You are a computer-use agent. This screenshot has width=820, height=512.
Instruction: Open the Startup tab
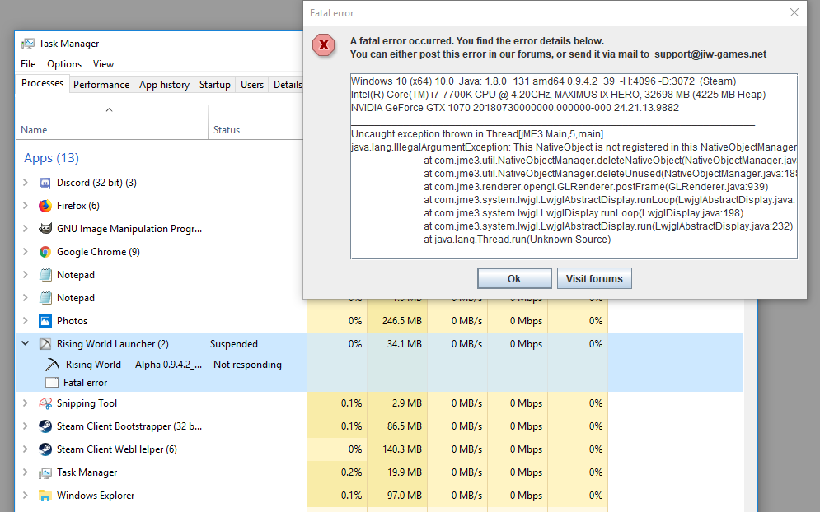[x=215, y=85]
